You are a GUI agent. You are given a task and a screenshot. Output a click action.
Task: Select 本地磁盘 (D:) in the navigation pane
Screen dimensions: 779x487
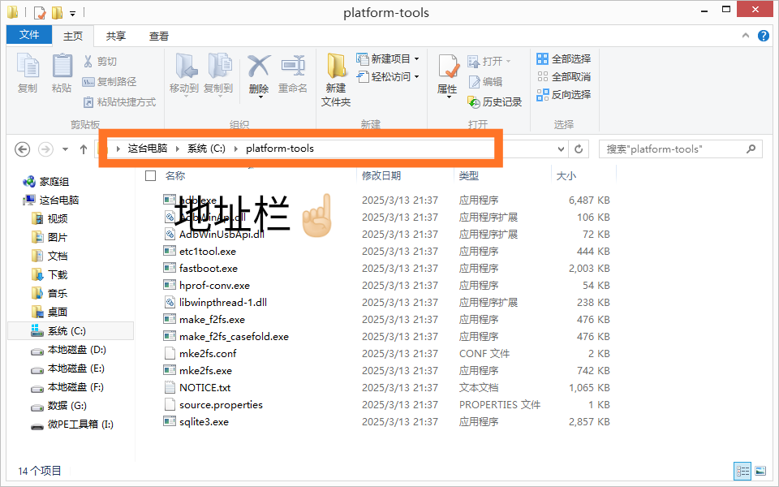[76, 350]
